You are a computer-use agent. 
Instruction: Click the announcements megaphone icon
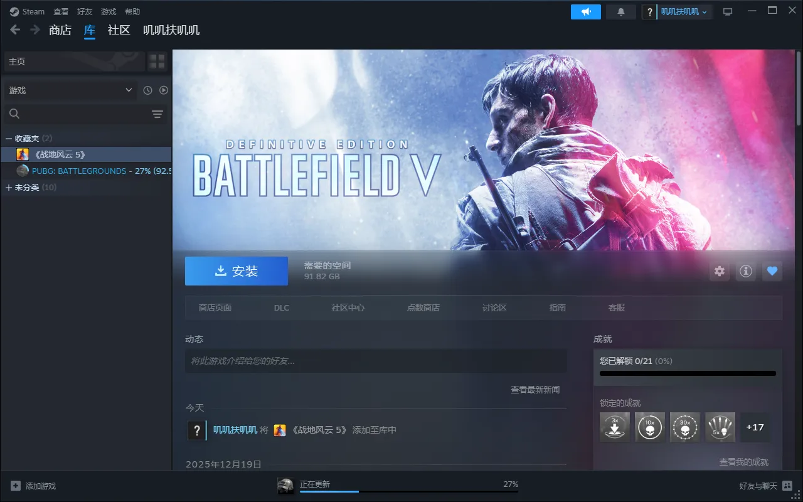click(585, 12)
